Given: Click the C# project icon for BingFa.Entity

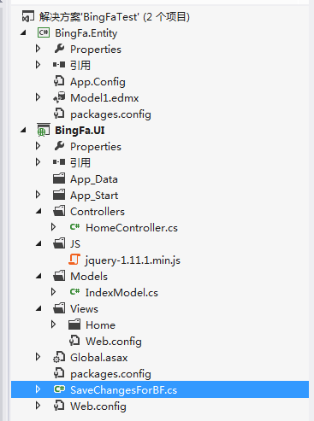Looking at the screenshot, I should tap(44, 32).
